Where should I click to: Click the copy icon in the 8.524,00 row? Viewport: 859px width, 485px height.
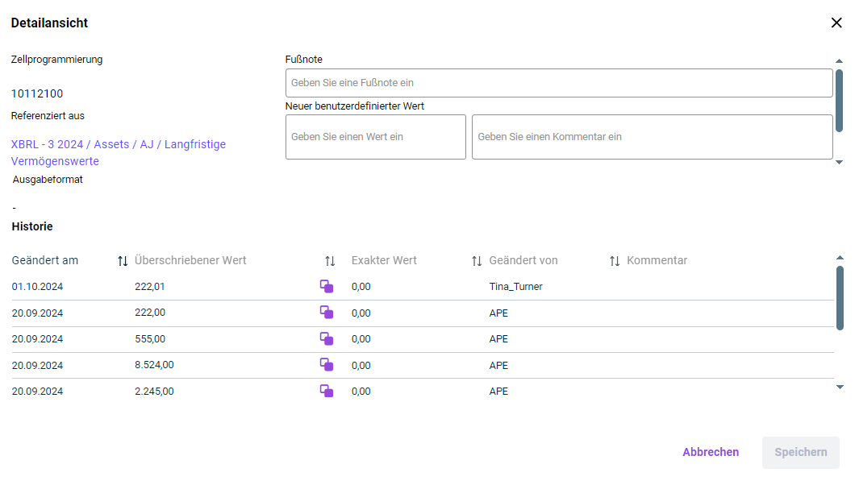coord(327,365)
